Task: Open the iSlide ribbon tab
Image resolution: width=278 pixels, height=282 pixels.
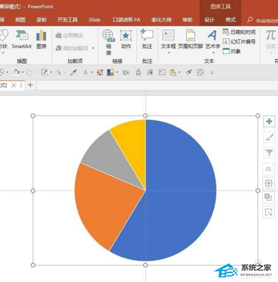Action: [95, 19]
